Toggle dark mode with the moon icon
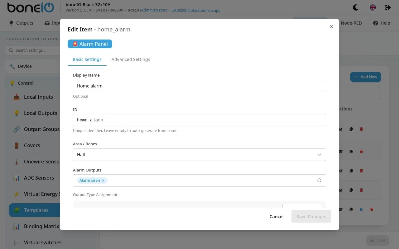 (356, 7)
